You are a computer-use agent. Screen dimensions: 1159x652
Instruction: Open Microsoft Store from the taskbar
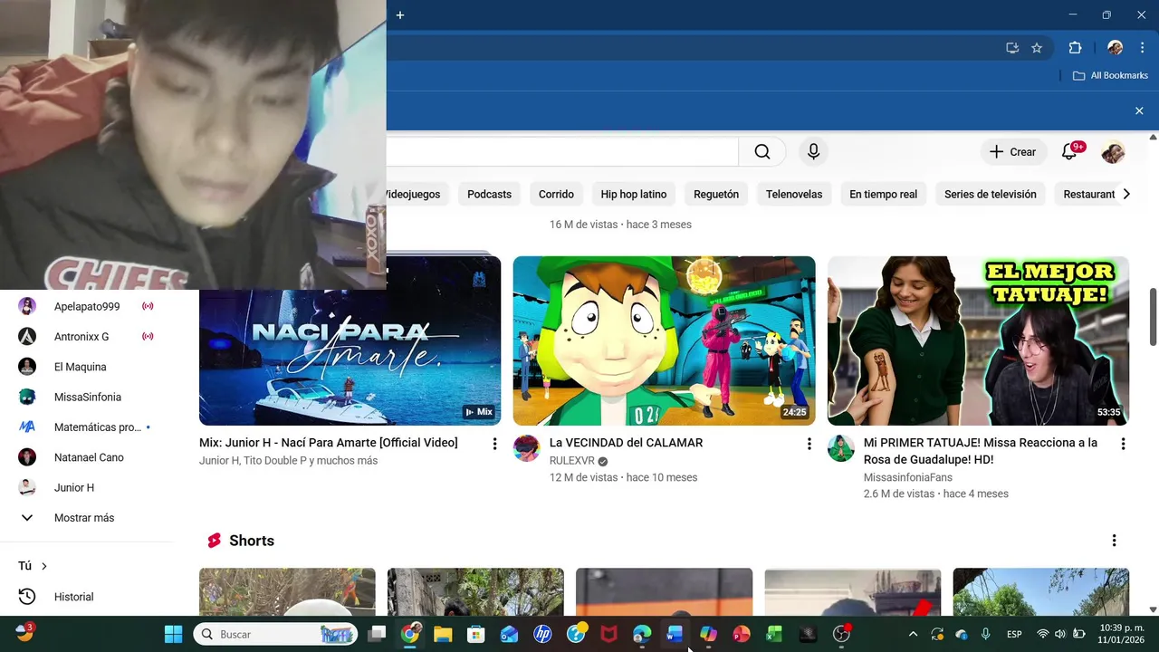pyautogui.click(x=476, y=634)
